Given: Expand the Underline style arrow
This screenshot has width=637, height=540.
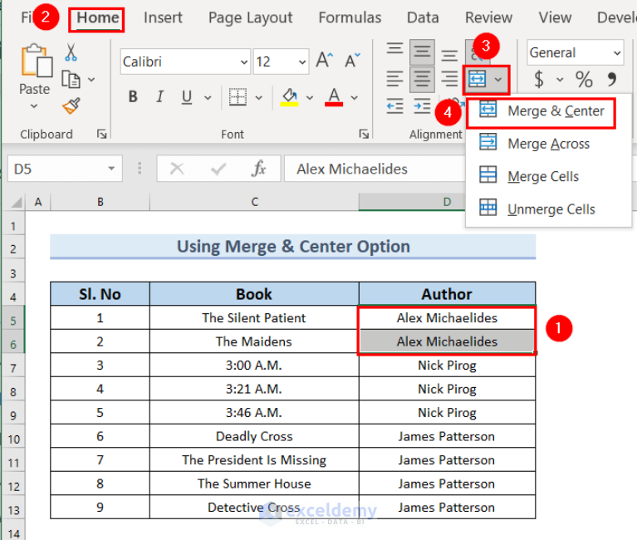Looking at the screenshot, I should tap(208, 98).
